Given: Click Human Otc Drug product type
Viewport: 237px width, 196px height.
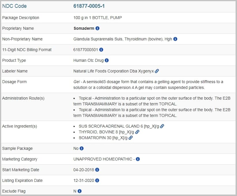Looking at the screenshot, I should [x=89, y=60].
